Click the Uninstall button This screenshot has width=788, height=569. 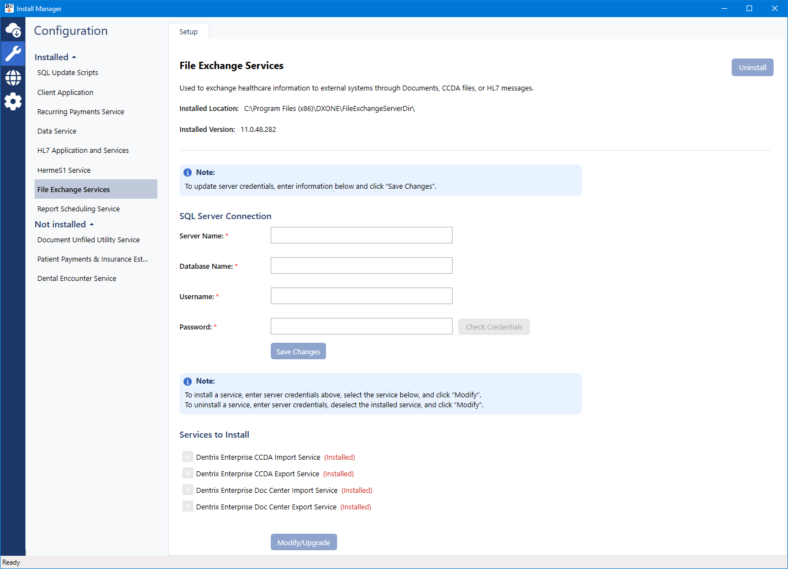pyautogui.click(x=752, y=67)
